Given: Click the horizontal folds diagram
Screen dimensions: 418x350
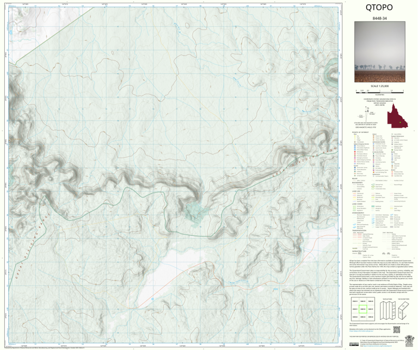Looking at the screenshot, I should [403, 310].
